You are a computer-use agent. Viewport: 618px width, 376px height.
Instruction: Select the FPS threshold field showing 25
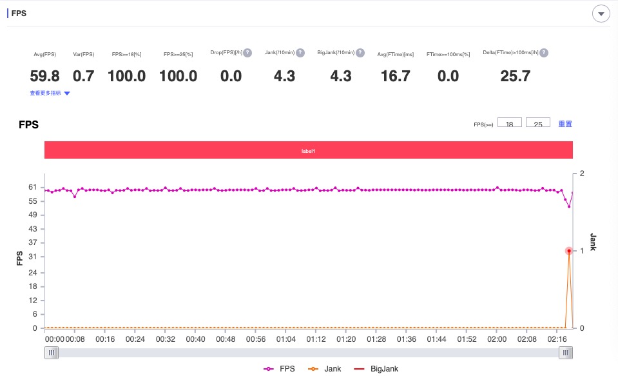point(538,123)
